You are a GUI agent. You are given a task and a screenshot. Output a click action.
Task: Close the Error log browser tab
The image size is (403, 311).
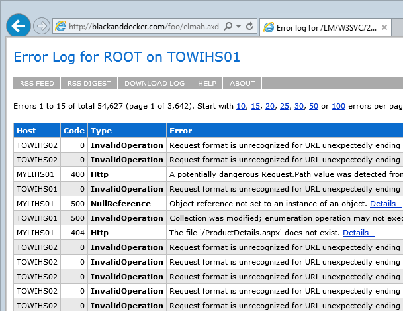tap(384, 27)
